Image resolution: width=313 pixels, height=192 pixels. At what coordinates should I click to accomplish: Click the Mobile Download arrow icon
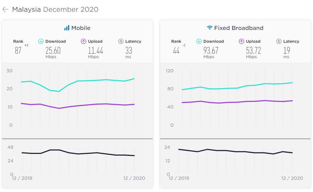(x=41, y=41)
